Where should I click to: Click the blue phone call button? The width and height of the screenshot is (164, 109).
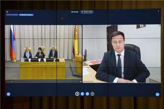pyautogui.click(x=82, y=94)
